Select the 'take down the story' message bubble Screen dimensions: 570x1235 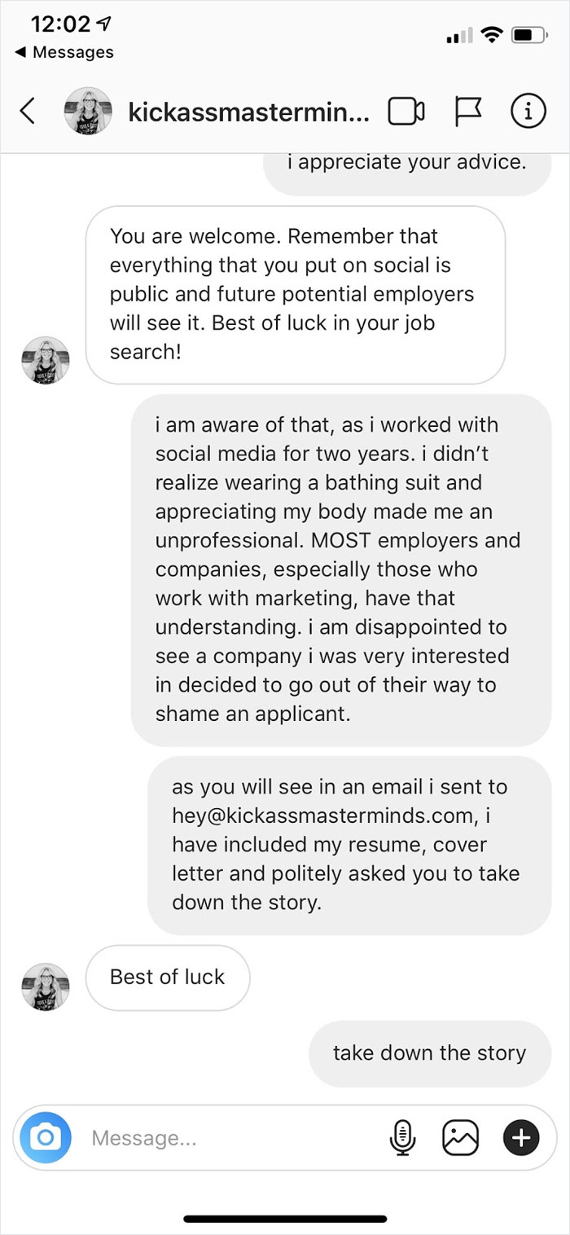[x=429, y=1053]
